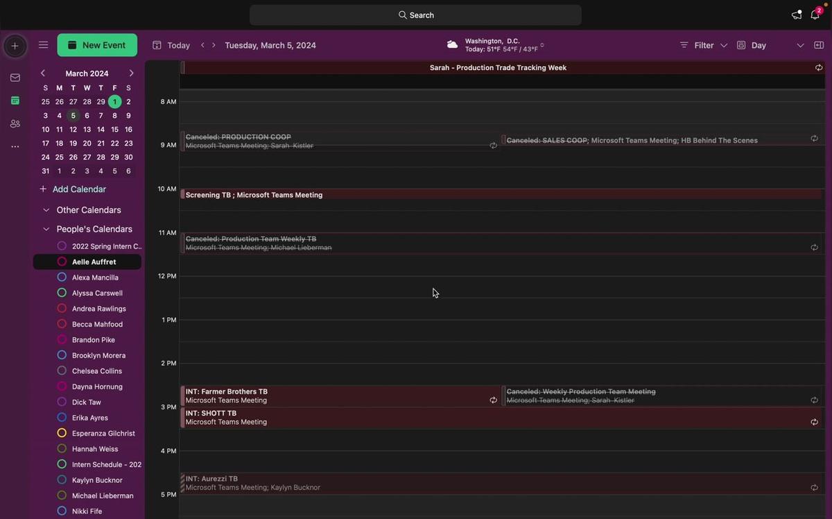Click the cloudy weather icon
Viewport: 832px width, 519px height.
(452, 44)
